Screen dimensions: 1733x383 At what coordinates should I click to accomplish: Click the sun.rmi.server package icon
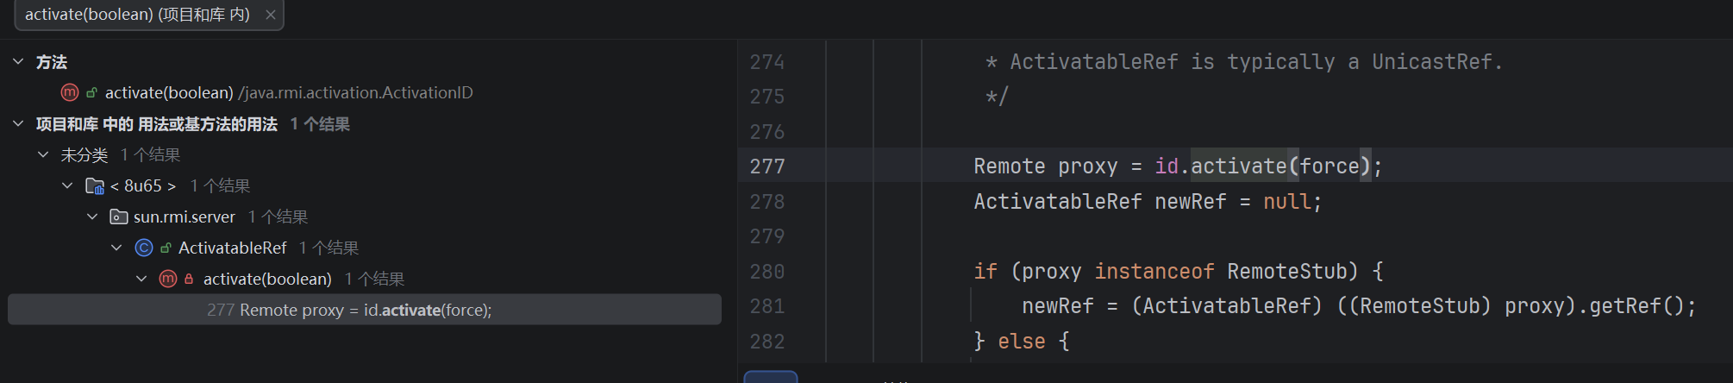(x=119, y=217)
